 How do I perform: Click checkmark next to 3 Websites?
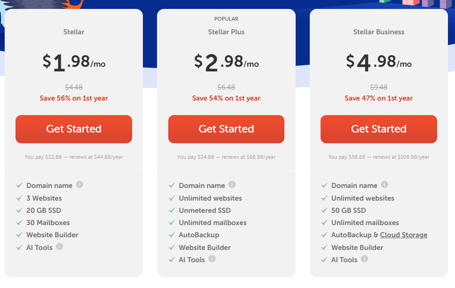point(19,198)
